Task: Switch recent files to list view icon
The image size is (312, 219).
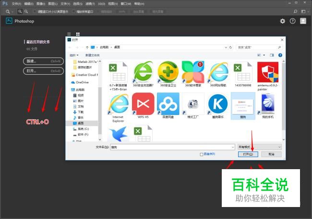Action: point(69,34)
